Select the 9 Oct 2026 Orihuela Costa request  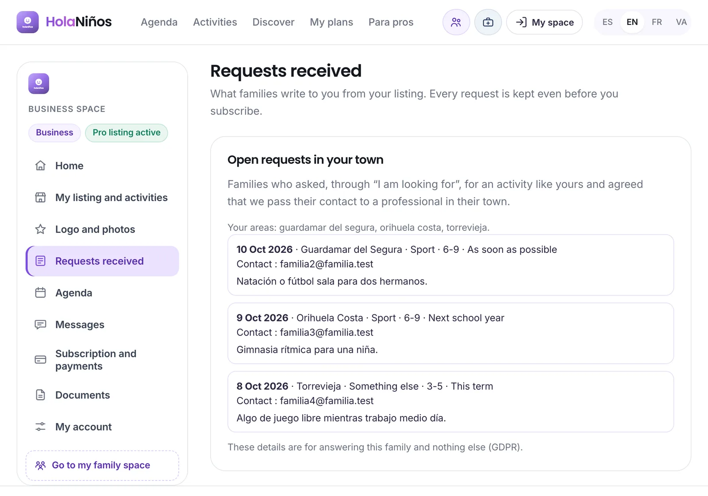pyautogui.click(x=450, y=333)
